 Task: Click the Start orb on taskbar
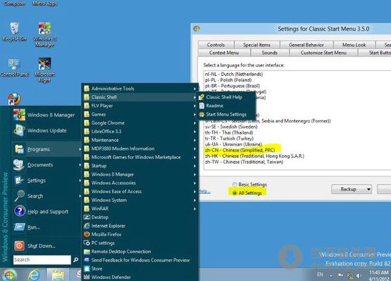tap(9, 275)
